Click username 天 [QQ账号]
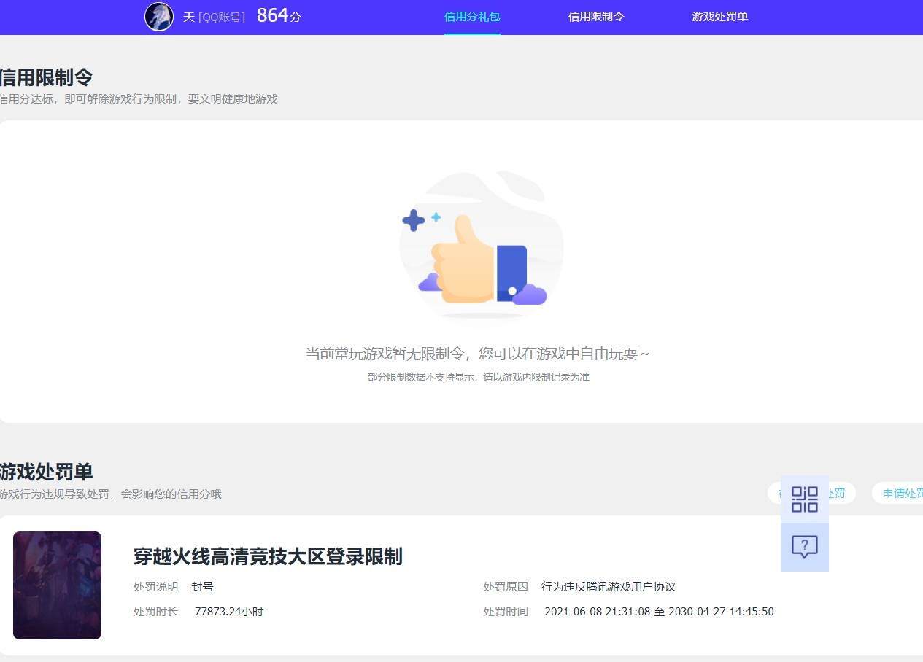This screenshot has width=923, height=662. tap(214, 17)
